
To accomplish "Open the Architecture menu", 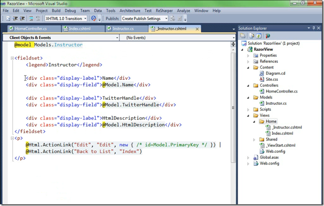I will coord(130,10).
